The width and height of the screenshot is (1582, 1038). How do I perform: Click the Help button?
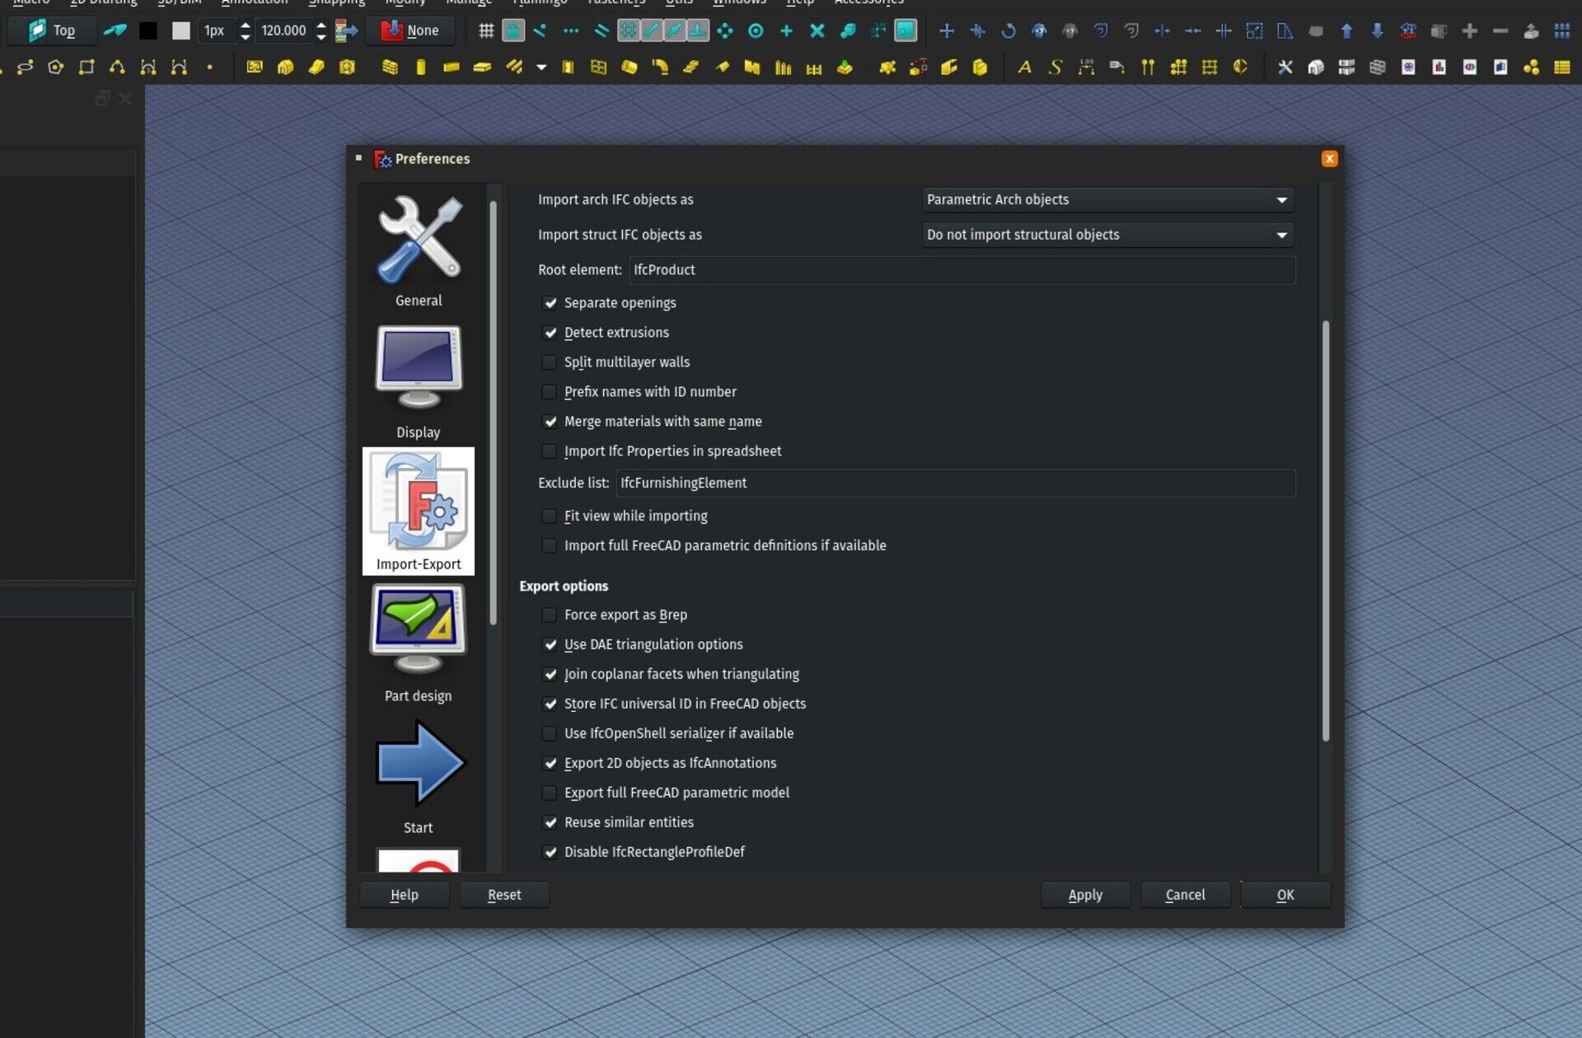coord(405,893)
